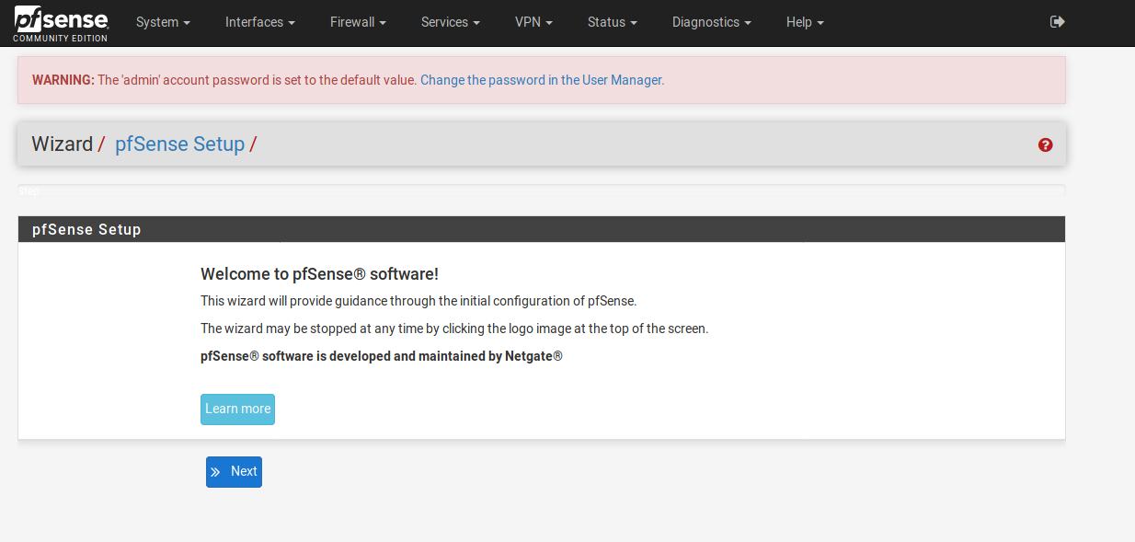1135x542 pixels.
Task: Click the 'This wizard will provide guidance' sentence
Action: coord(418,301)
